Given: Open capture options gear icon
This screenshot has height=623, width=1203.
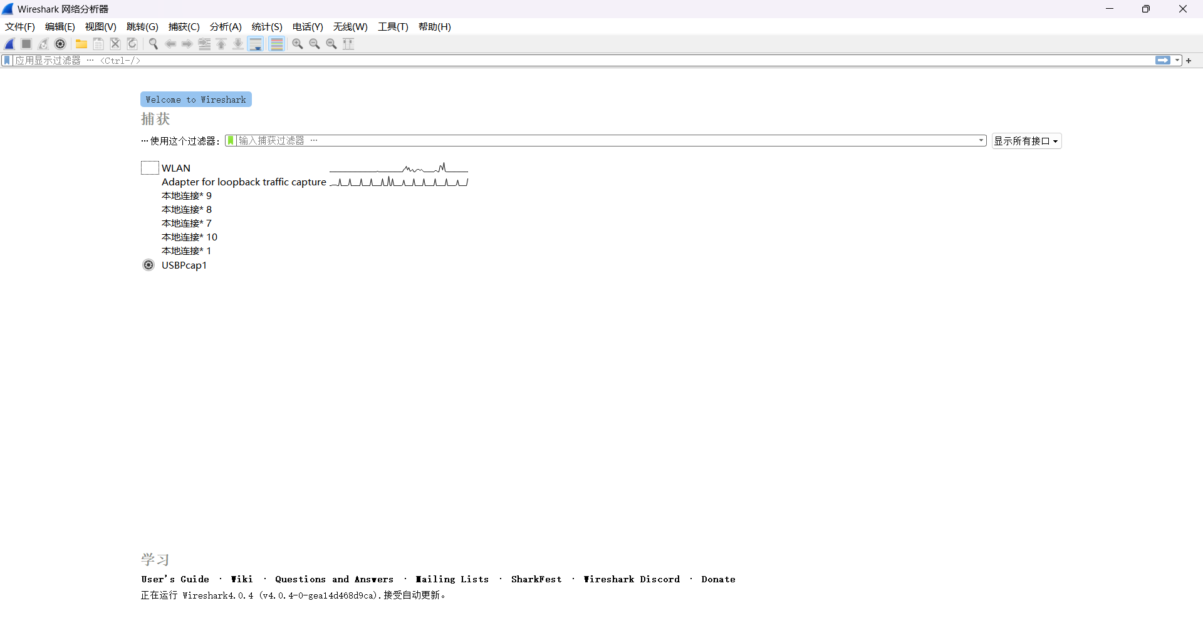Looking at the screenshot, I should (x=60, y=44).
